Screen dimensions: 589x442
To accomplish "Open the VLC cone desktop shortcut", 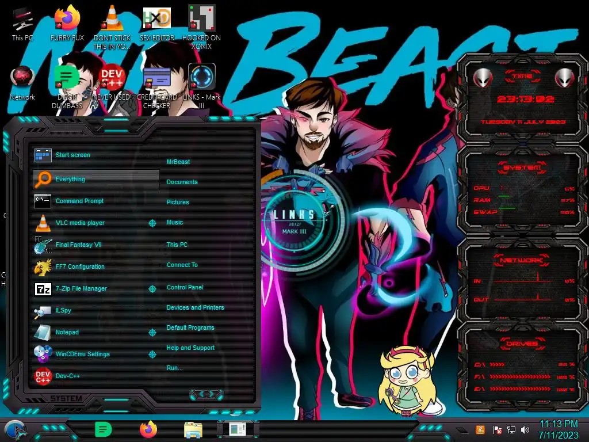I will coord(112,28).
